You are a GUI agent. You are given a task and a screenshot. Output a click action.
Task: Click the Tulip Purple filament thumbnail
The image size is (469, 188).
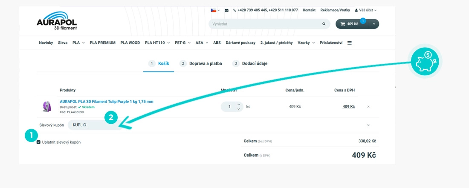pyautogui.click(x=47, y=106)
